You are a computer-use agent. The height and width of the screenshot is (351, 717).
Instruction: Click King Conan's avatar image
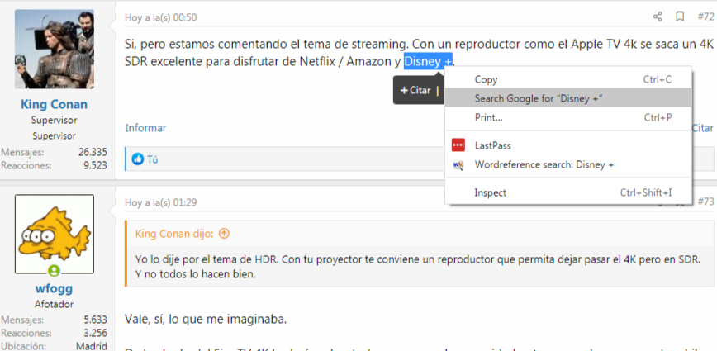[x=55, y=49]
